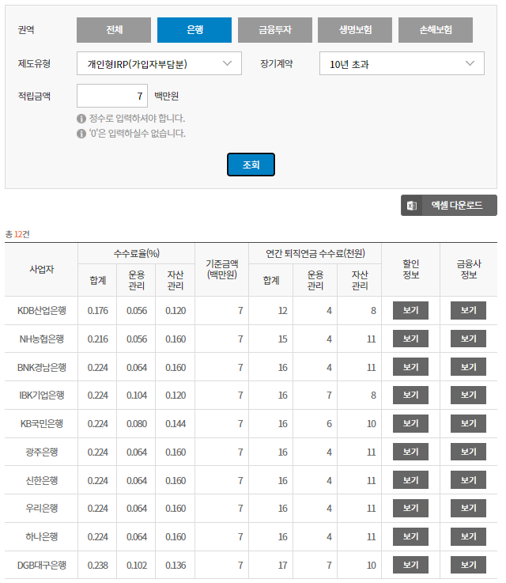
Task: Select the 은행 sector tab
Action: 194,30
